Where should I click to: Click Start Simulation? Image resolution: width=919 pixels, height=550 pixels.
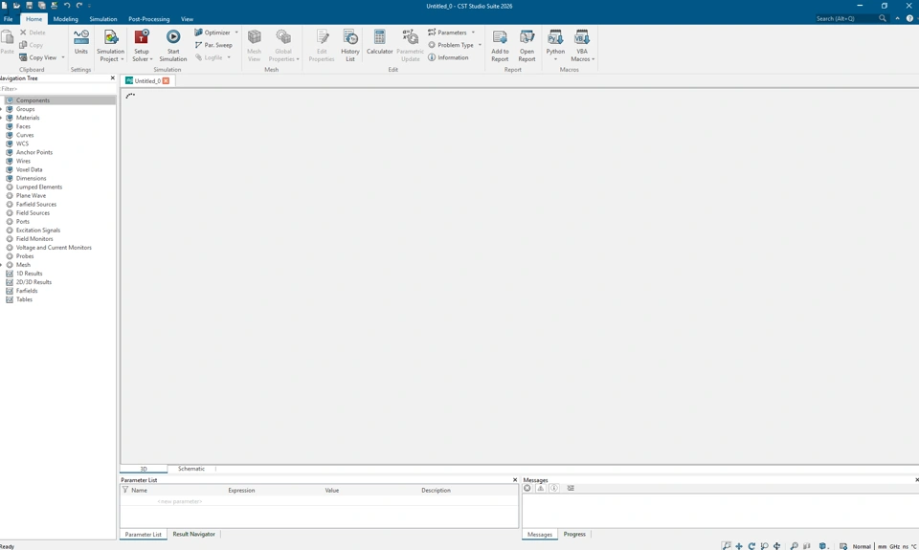(x=173, y=45)
